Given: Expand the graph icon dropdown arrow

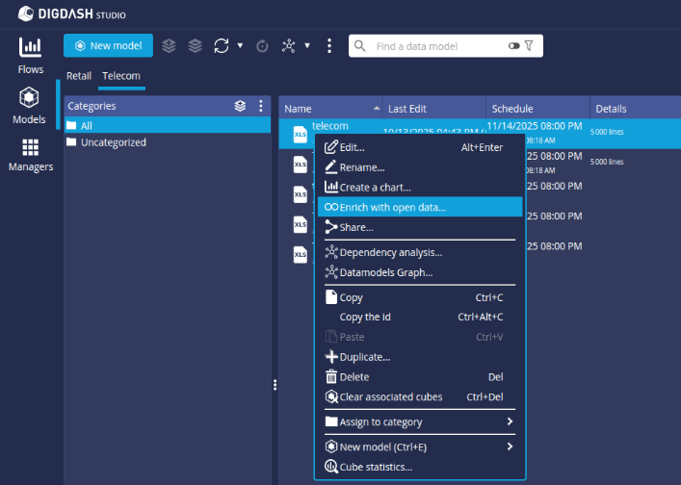Looking at the screenshot, I should (x=307, y=45).
